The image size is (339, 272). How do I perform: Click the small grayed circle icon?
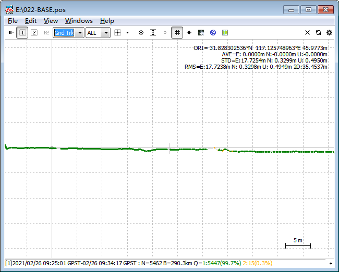point(165,33)
